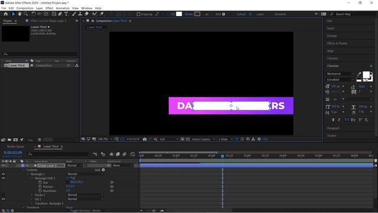The height and width of the screenshot is (213, 378).
Task: Toggle visibility of Fill 1
Action: pyautogui.click(x=3, y=199)
